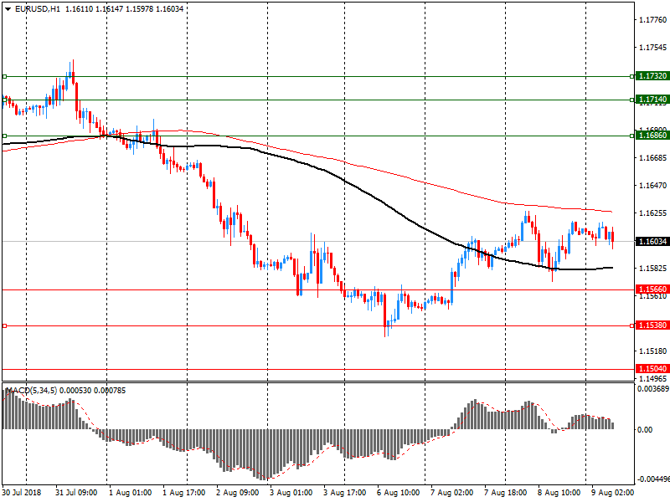This screenshot has width=670, height=502.
Task: Select the 1.17545 price axis value
Action: [652, 48]
